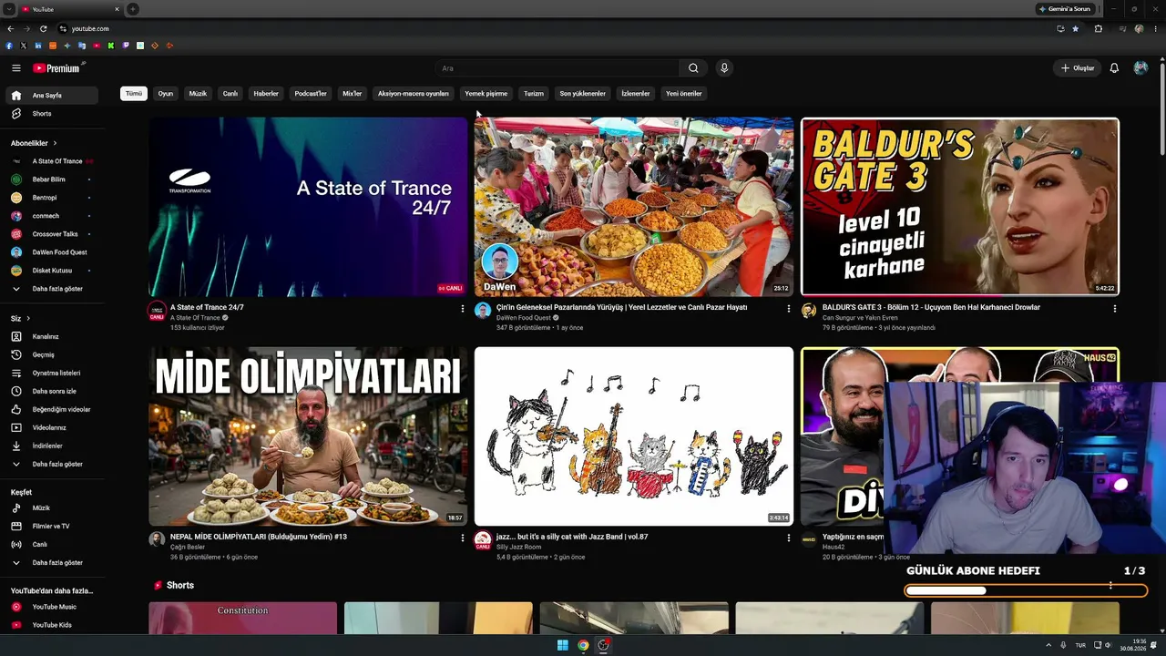Open Filmler ve TV under Keşfet

pos(52,526)
